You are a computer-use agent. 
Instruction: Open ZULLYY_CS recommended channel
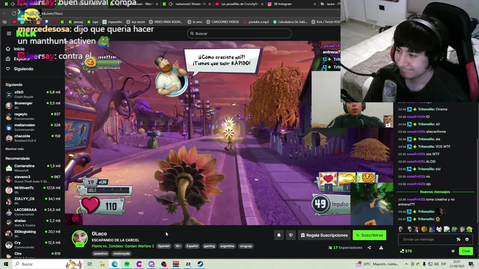pos(33,201)
